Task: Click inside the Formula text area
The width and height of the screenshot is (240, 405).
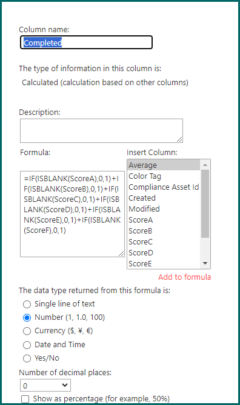Action: 72,214
